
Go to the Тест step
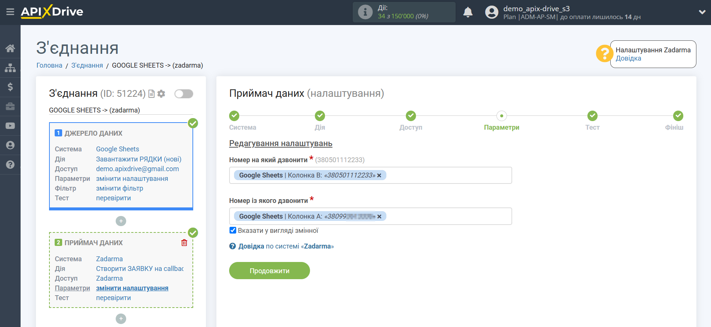point(592,116)
